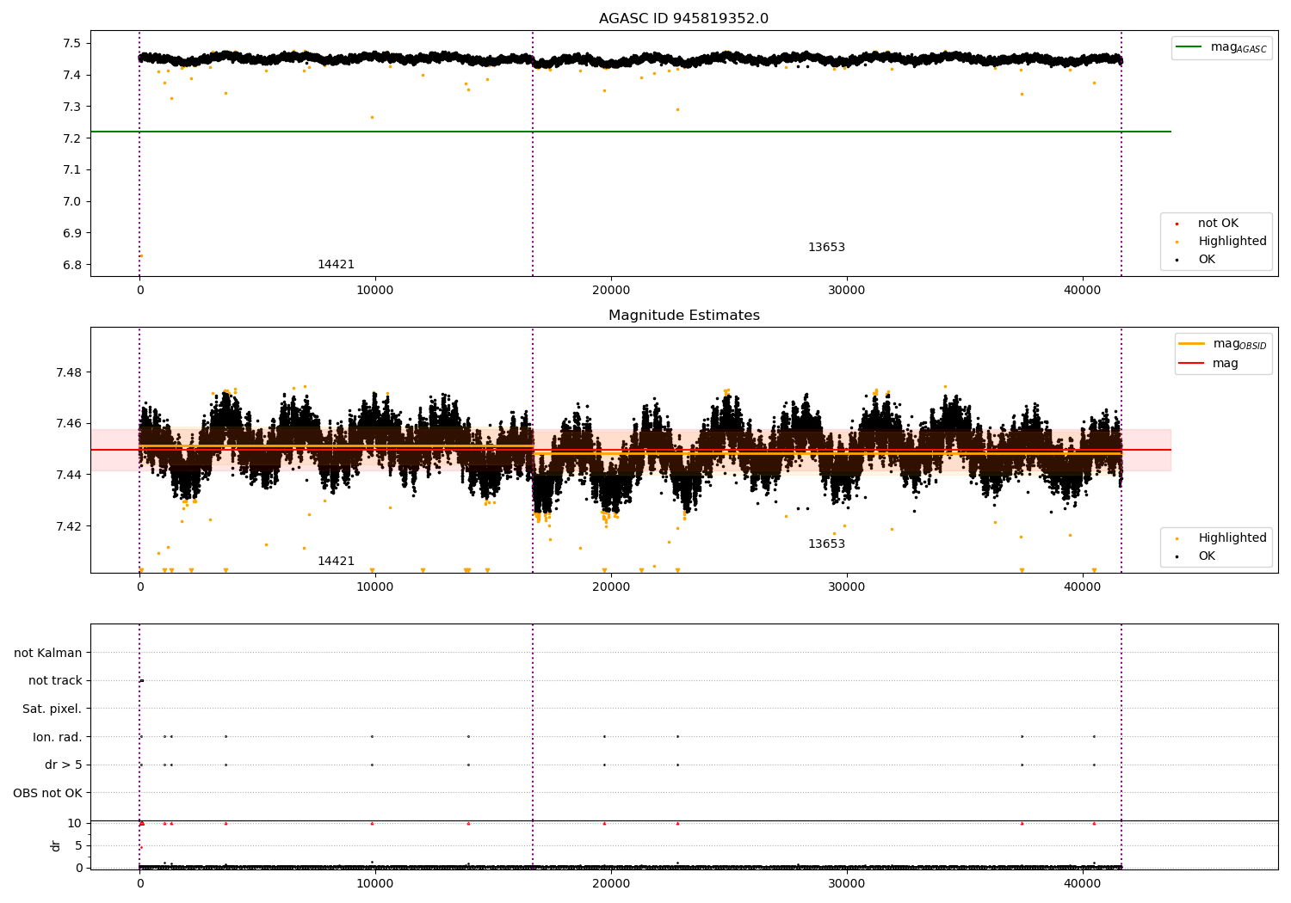Click the 'not track' row label
This screenshot has width=1291, height=903.
55,681
